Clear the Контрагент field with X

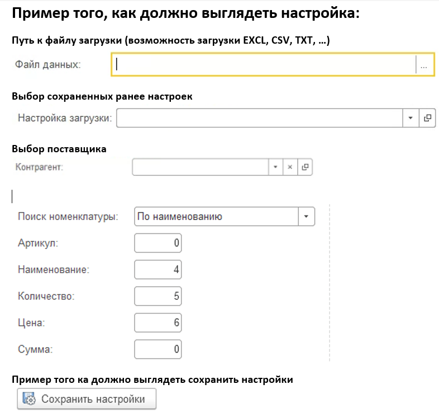[290, 167]
